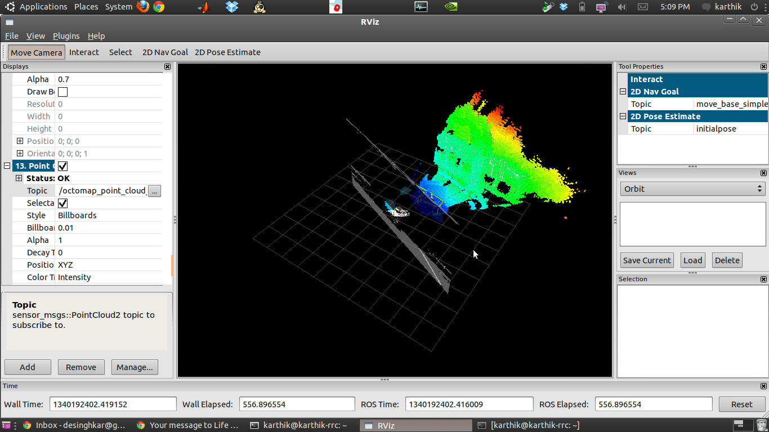The height and width of the screenshot is (432, 769).
Task: Collapse the 2D Pose Estimate section
Action: (x=623, y=116)
